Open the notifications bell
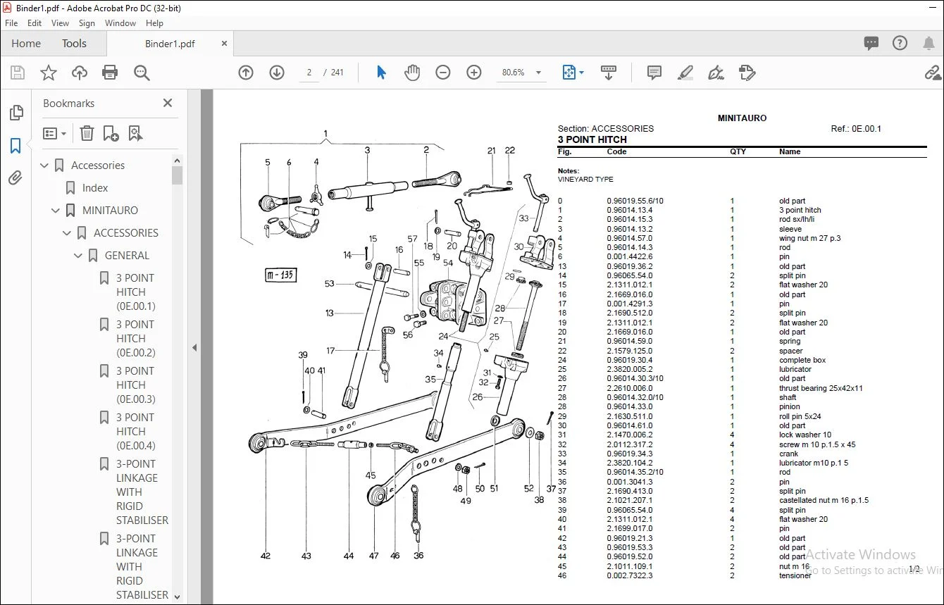This screenshot has width=944, height=605. (929, 44)
